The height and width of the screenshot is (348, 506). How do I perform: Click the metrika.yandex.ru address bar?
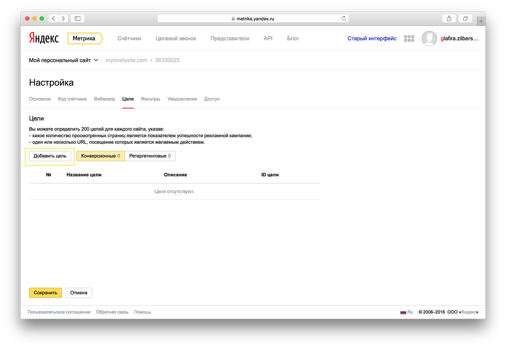coord(253,19)
